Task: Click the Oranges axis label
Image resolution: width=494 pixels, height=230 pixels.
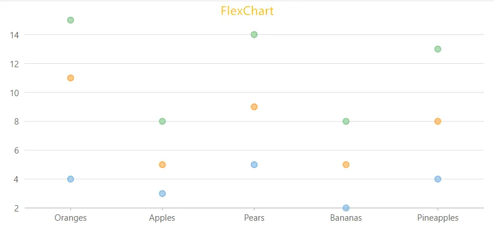Action: [x=71, y=218]
